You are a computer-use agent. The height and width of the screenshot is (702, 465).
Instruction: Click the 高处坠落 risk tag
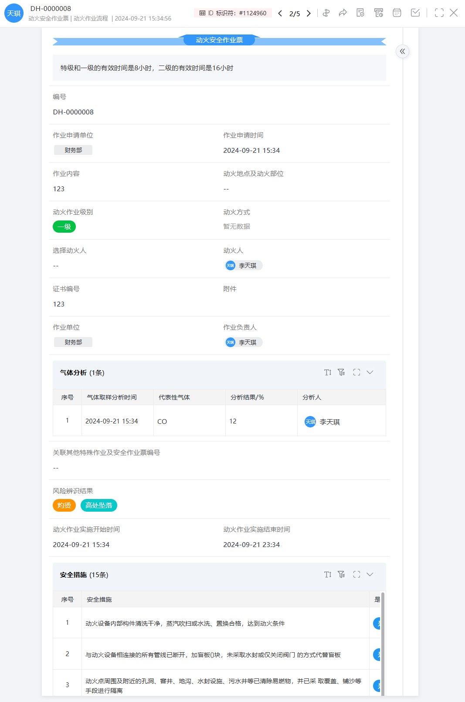pos(99,505)
